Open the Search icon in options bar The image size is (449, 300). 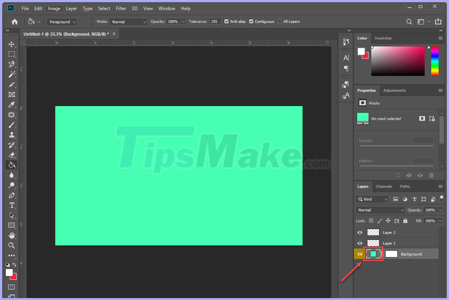[409, 22]
